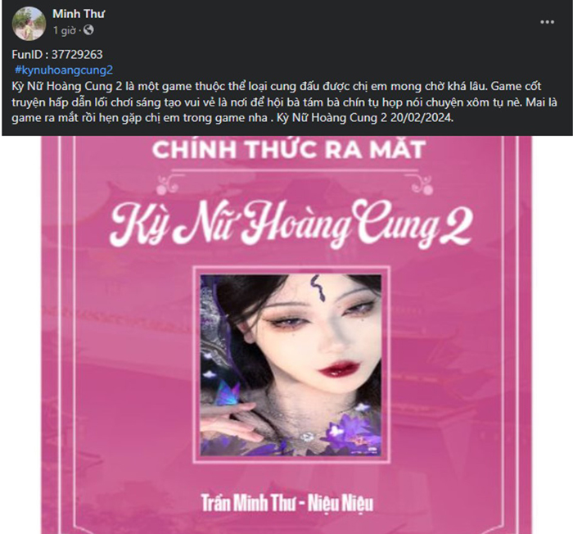Open the three-dot post options menu
Image resolution: width=573 pixels, height=534 pixels.
547,22
